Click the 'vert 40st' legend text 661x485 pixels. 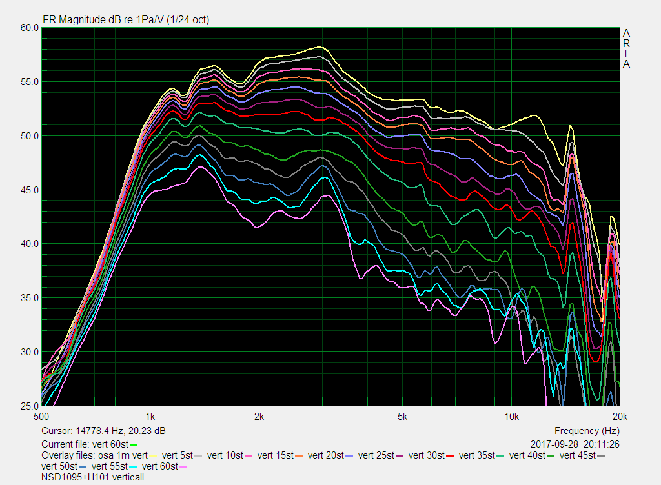pyautogui.click(x=527, y=455)
